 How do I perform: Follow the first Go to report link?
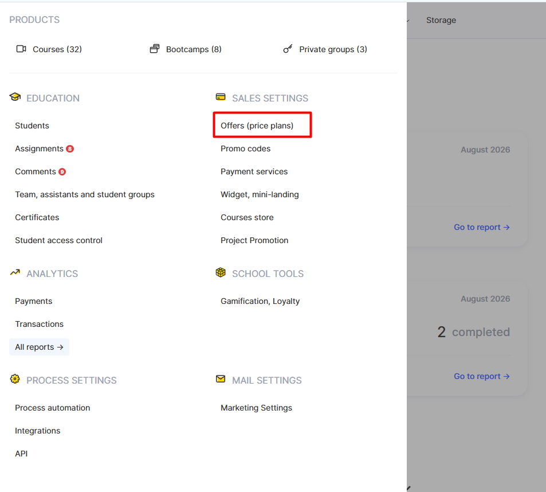482,227
